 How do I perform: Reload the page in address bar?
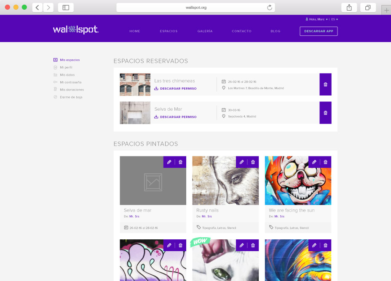pyautogui.click(x=269, y=8)
